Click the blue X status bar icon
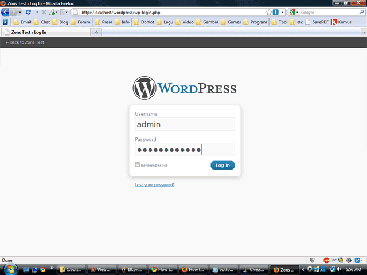367x275 pixels. pos(357,260)
